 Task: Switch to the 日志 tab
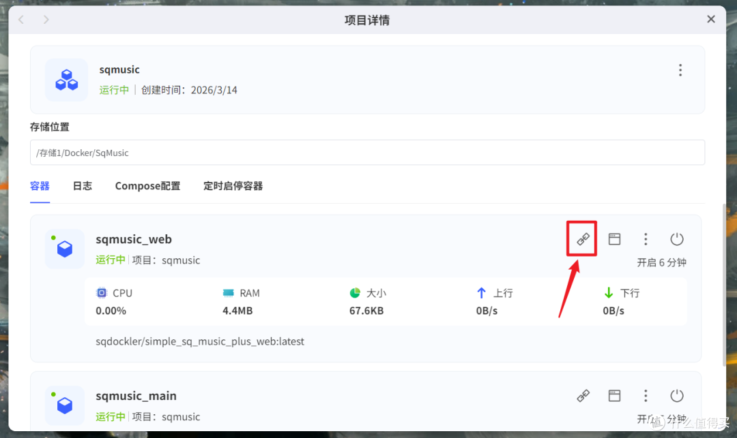[x=83, y=186]
